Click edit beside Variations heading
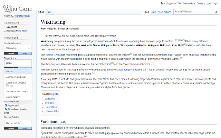Screen dimensions: 221x138 [63, 122]
